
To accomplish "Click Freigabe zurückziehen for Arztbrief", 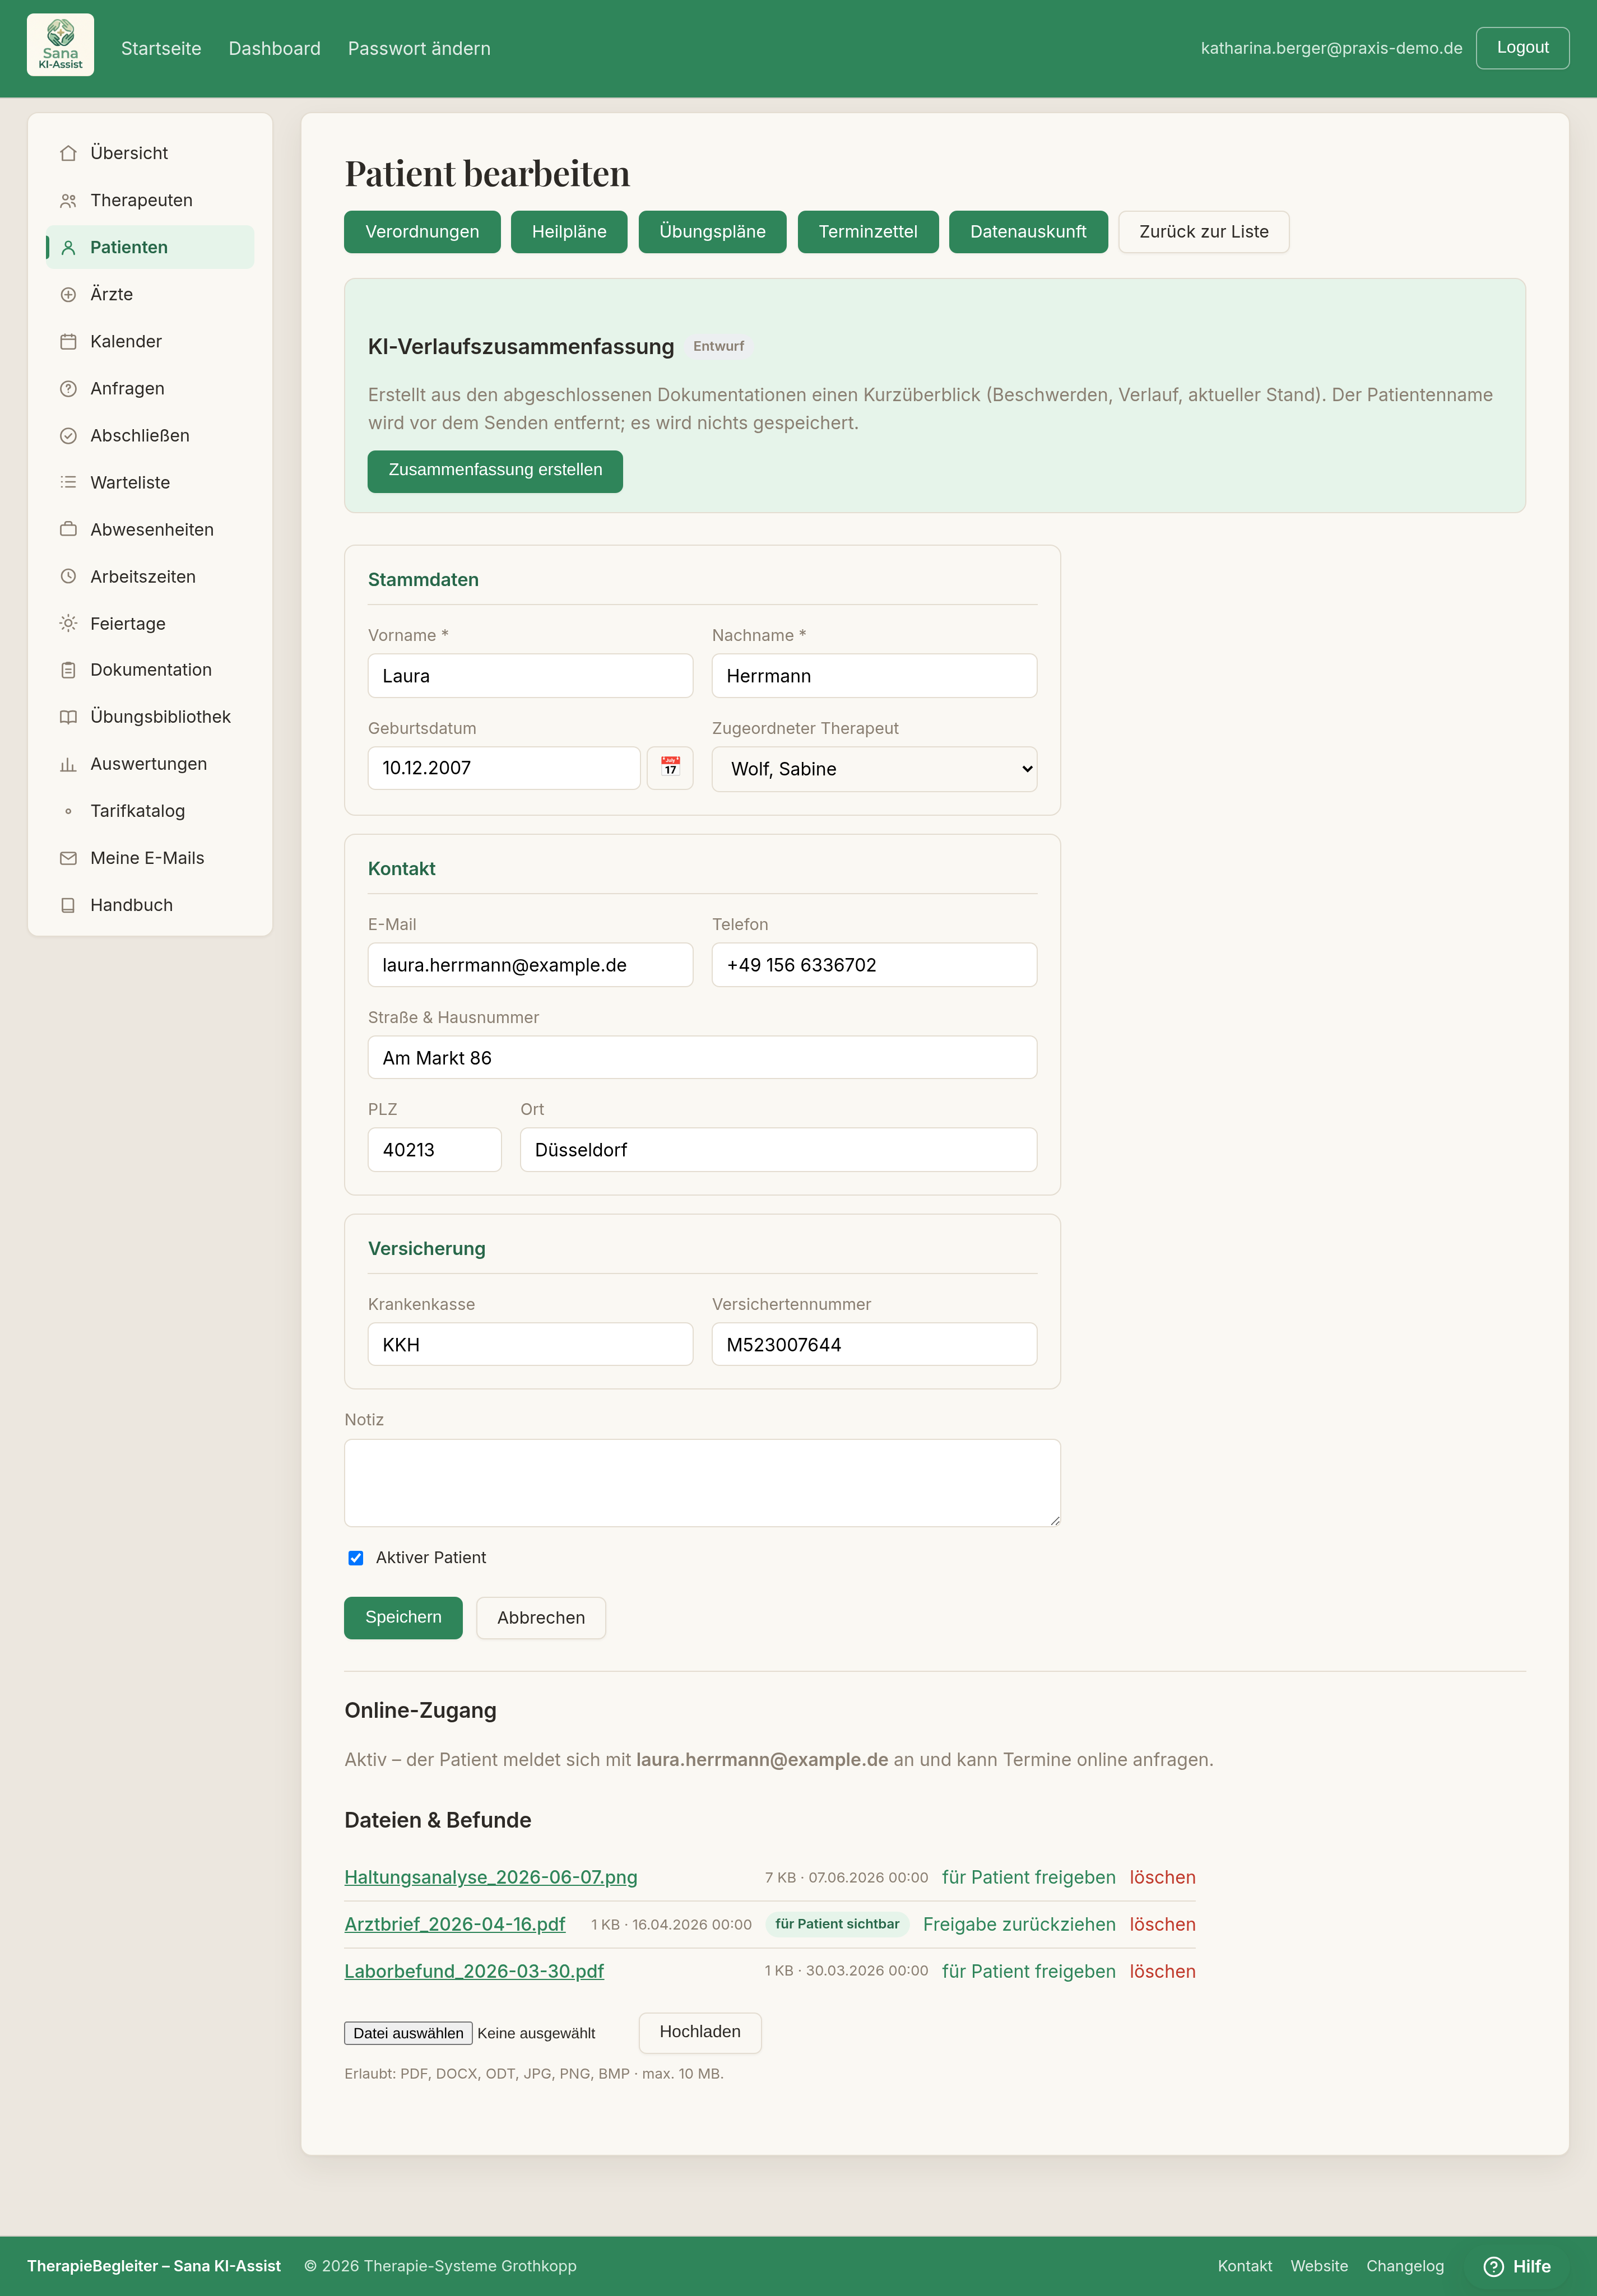I will 1019,1924.
